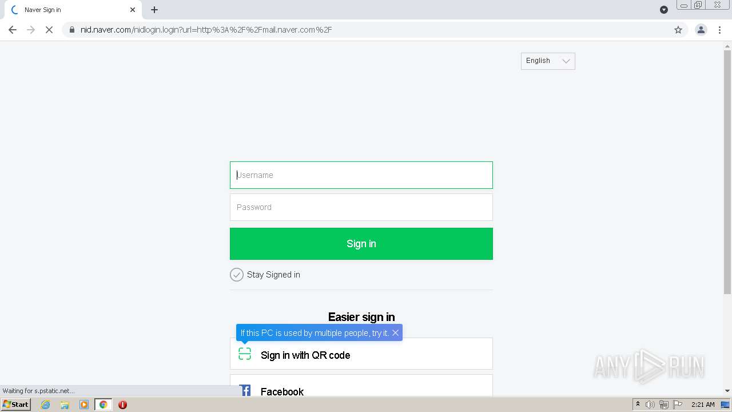Viewport: 732px width, 412px height.
Task: Close the Naver Sign in tab
Action: point(133,10)
